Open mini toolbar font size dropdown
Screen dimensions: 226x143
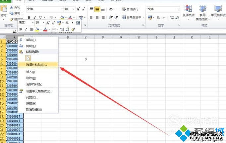(43, 22)
